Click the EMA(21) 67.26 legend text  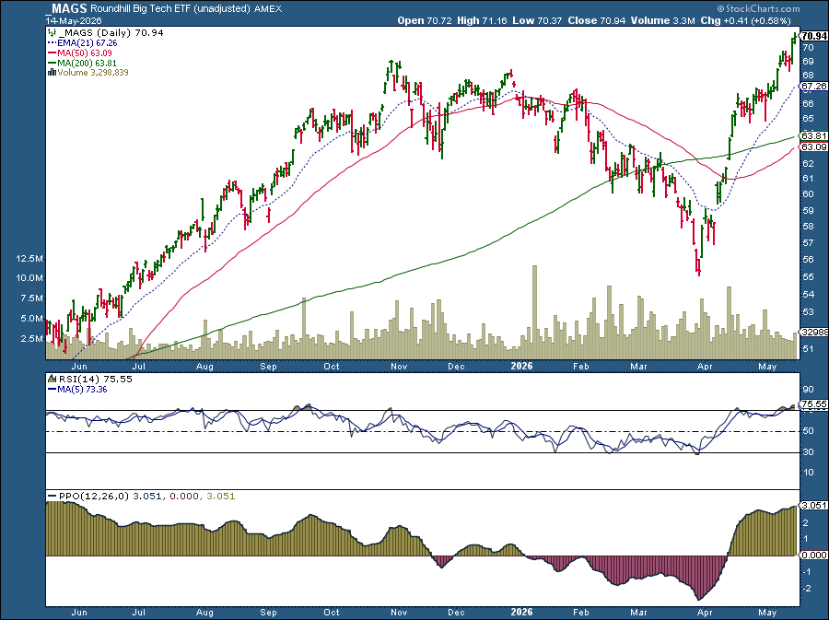[x=88, y=42]
